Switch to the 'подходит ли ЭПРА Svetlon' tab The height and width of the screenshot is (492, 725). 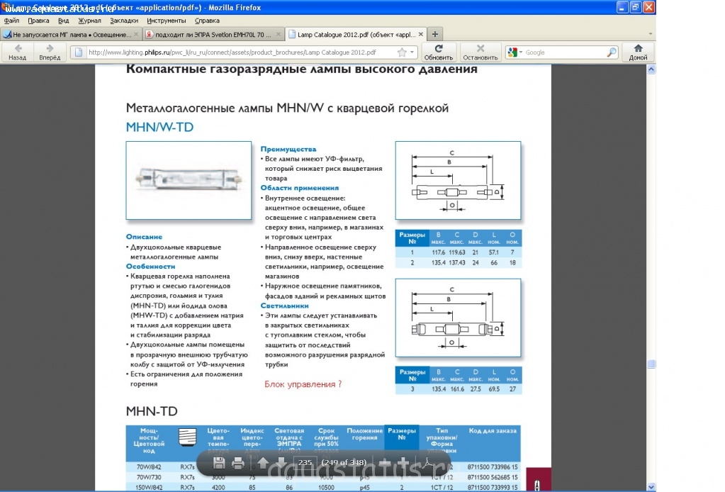point(213,34)
